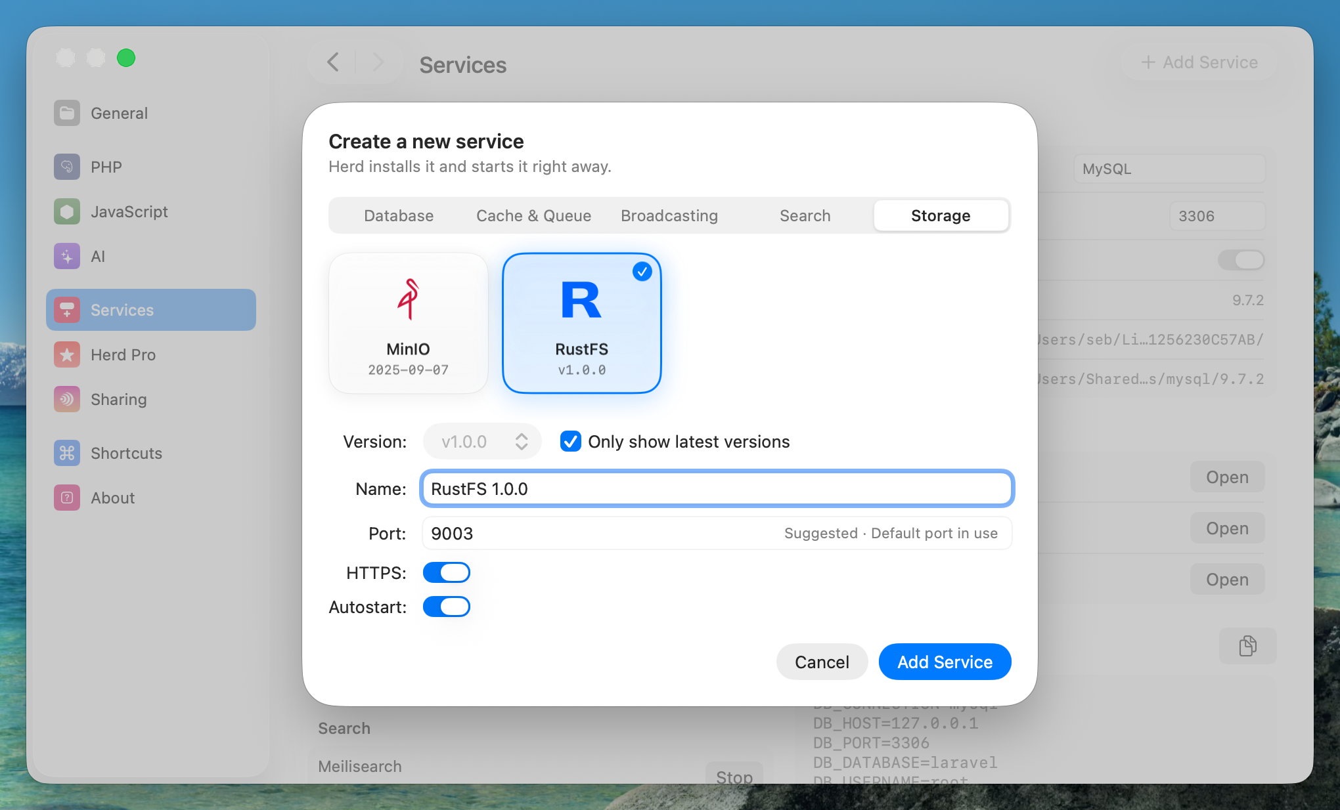
Task: Click the DB_HOST=127.0.0.1 line
Action: point(896,723)
